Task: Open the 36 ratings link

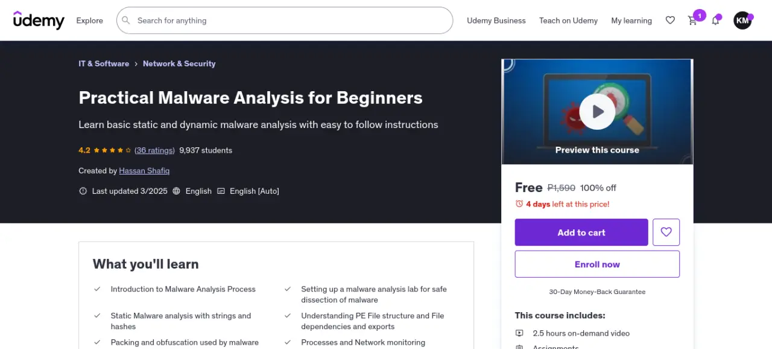Action: [154, 150]
